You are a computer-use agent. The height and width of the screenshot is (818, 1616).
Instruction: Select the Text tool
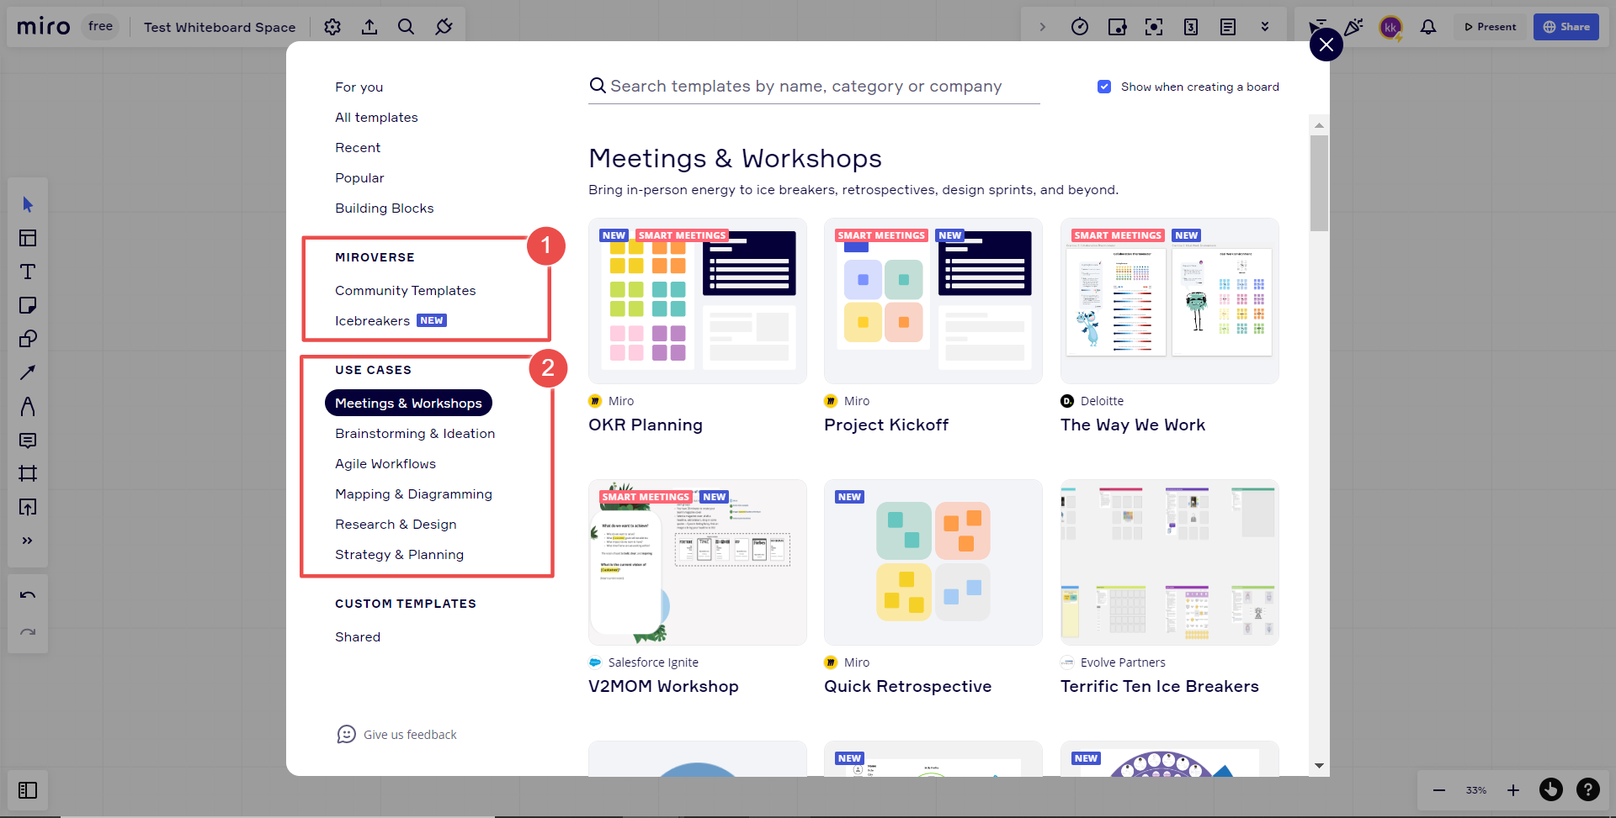[x=28, y=272]
